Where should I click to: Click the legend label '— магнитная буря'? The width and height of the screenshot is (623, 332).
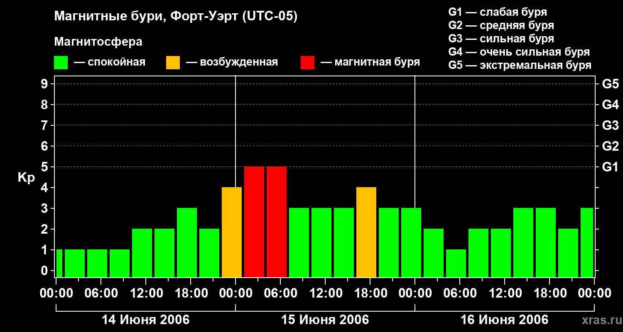(370, 62)
